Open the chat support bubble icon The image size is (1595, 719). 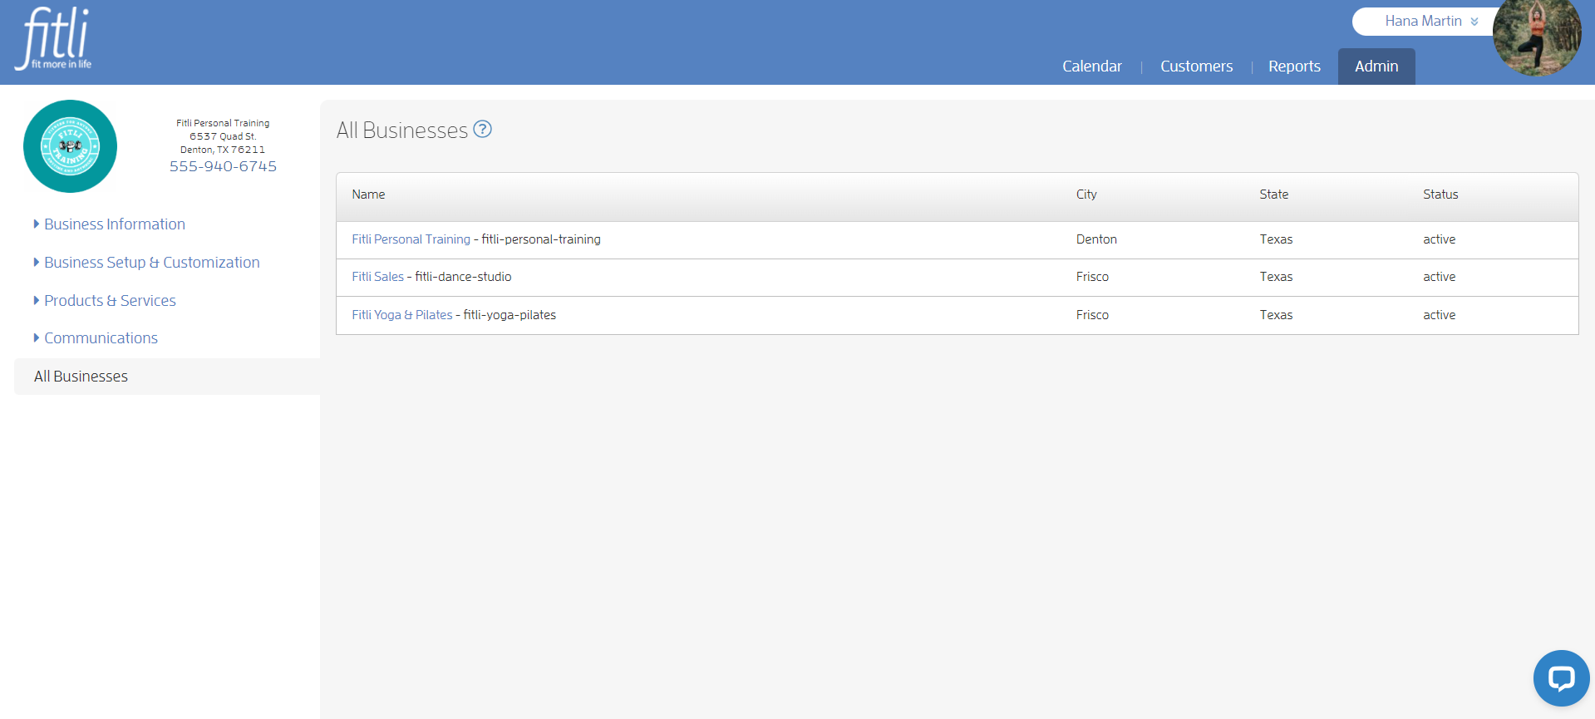1561,678
